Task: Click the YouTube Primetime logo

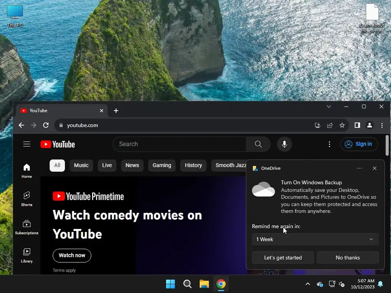Action: (88, 196)
